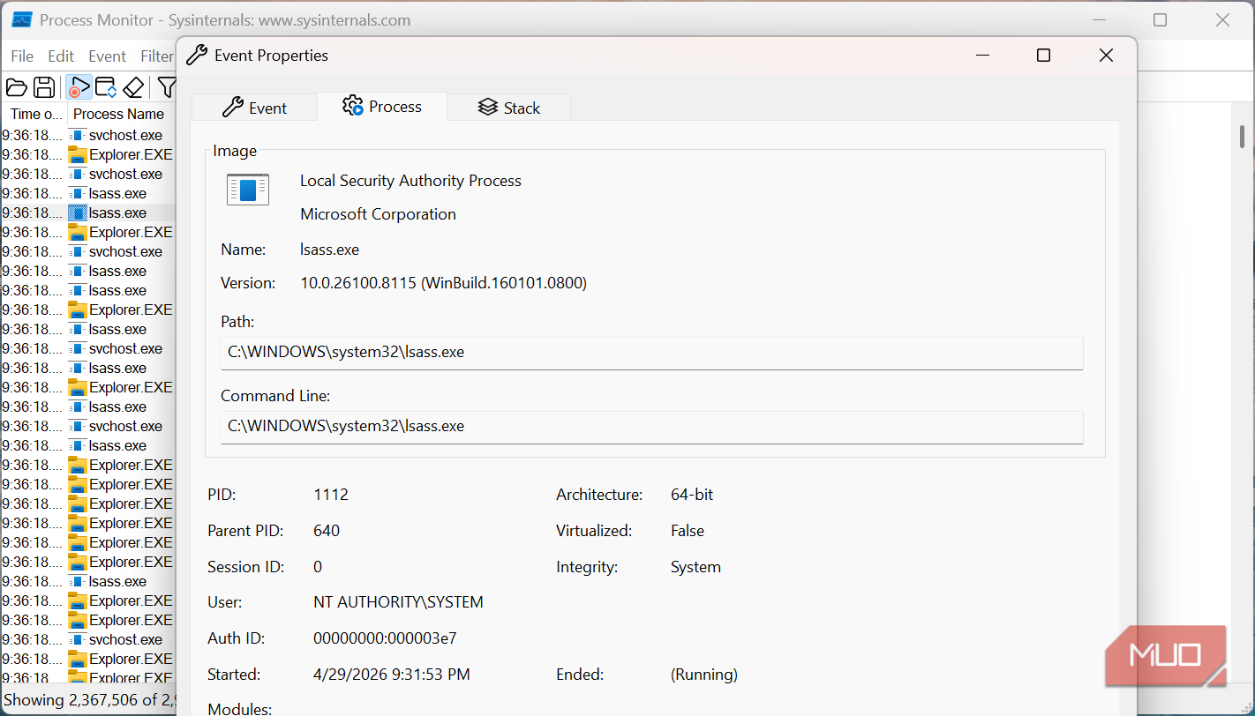Viewport: 1255px width, 716px height.
Task: Click the Time of Day column header
Action: pos(34,114)
